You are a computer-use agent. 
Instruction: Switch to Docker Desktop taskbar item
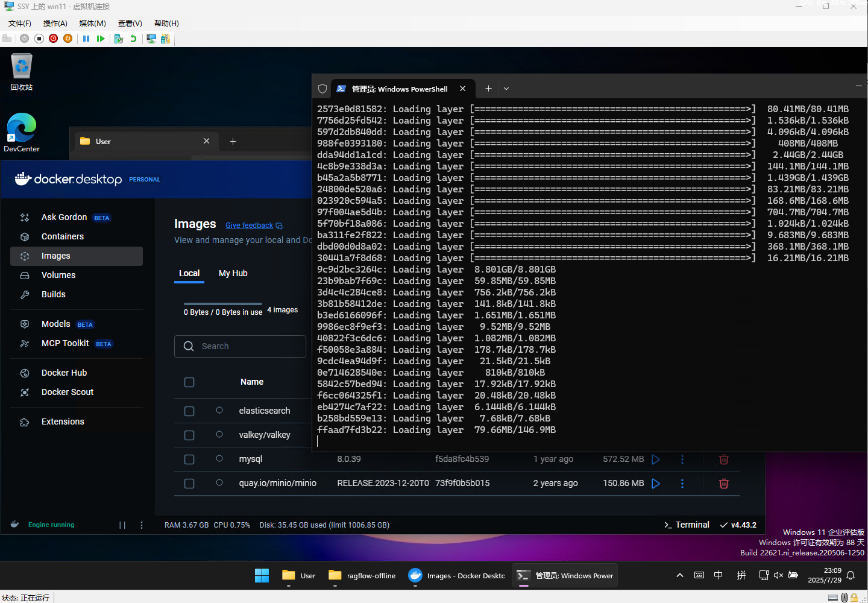tap(457, 576)
